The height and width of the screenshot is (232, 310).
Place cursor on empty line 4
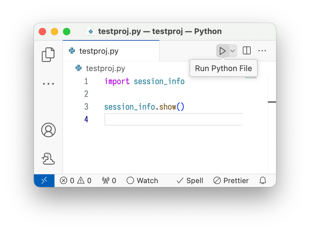[x=173, y=119]
